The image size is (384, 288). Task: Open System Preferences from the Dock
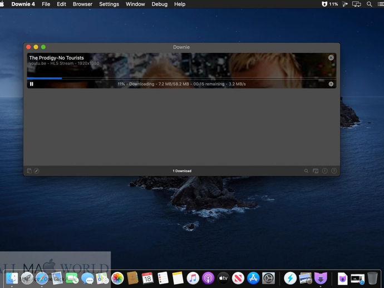[269, 278]
